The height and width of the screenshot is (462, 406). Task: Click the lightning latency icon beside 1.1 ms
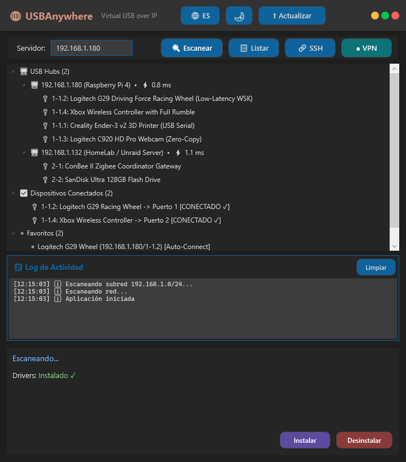click(178, 153)
